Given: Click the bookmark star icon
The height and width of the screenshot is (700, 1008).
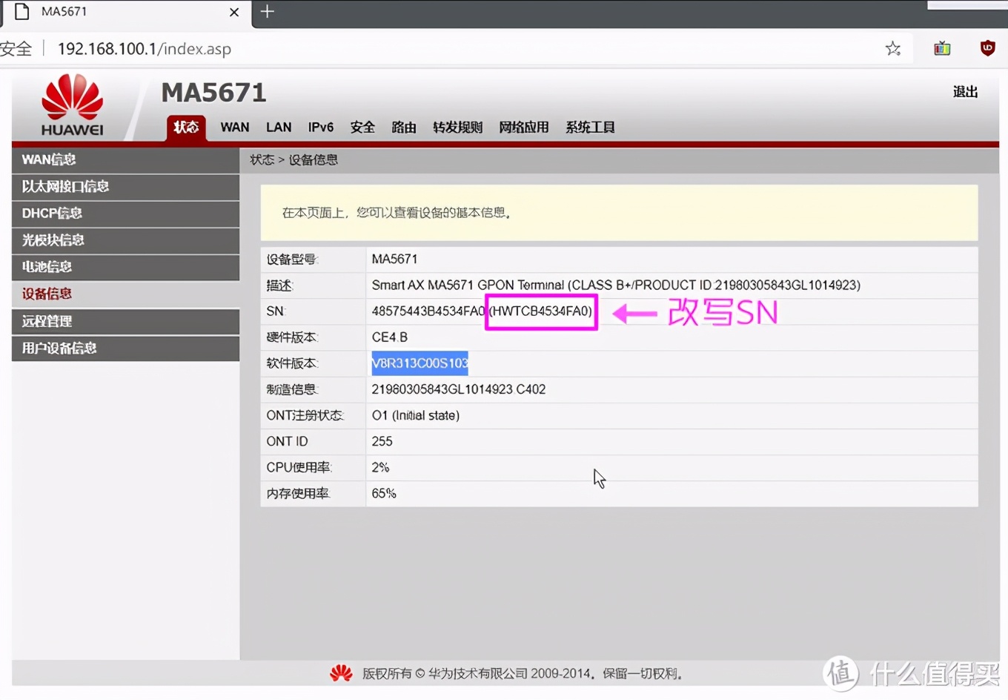Looking at the screenshot, I should pos(893,49).
